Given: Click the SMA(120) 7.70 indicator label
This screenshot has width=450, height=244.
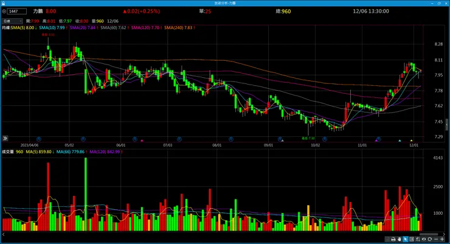Looking at the screenshot, I should 145,28.
